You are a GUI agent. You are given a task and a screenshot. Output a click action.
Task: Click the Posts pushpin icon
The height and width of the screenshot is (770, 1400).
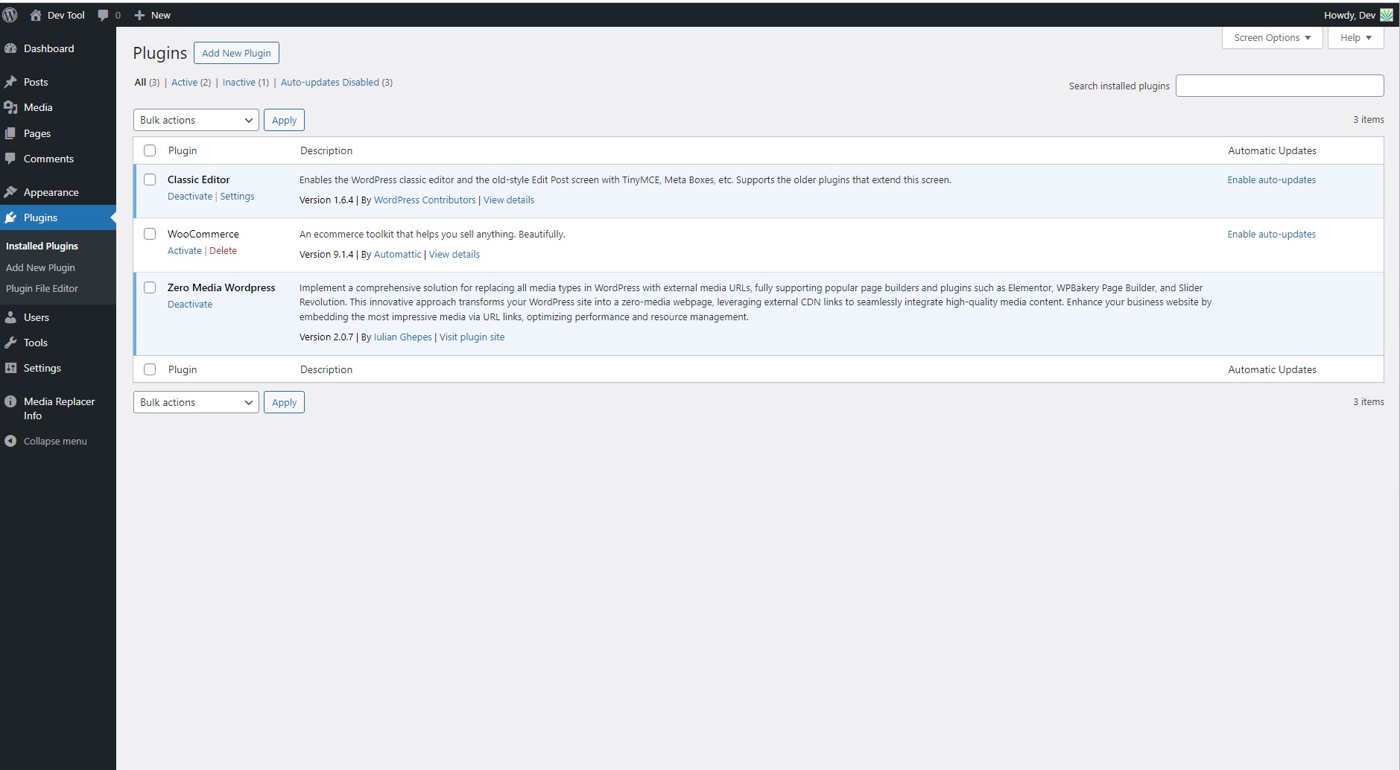tap(10, 82)
